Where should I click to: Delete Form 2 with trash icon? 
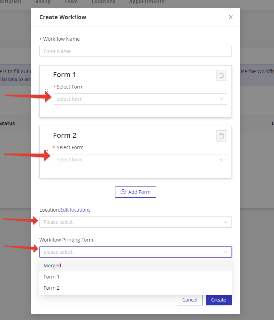point(222,136)
